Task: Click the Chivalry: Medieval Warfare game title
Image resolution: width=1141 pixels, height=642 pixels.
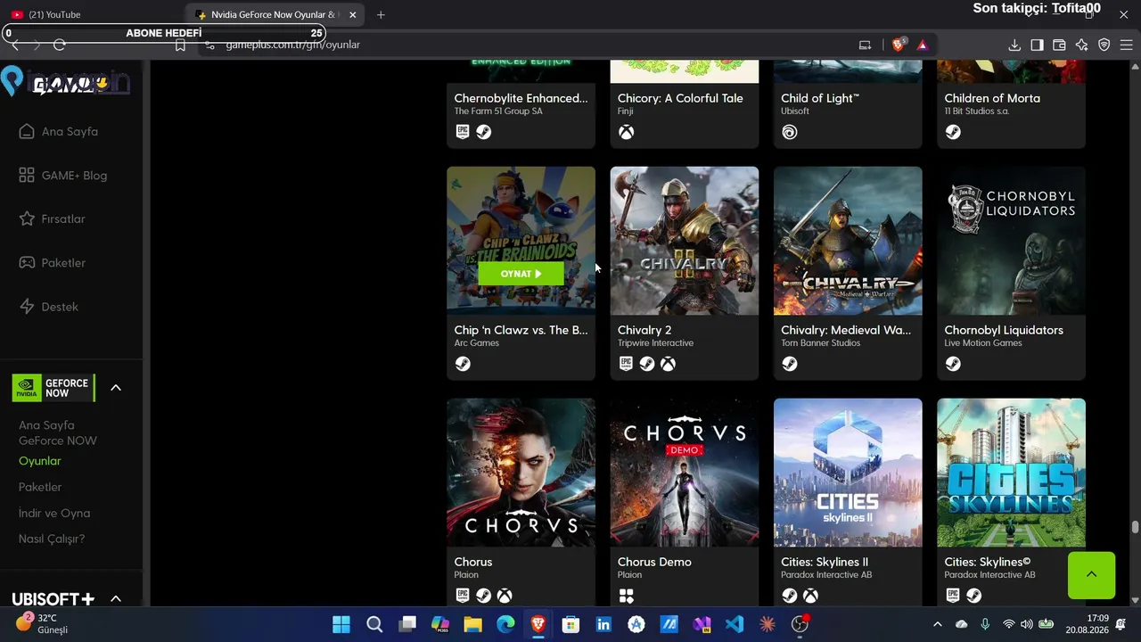Action: [846, 330]
